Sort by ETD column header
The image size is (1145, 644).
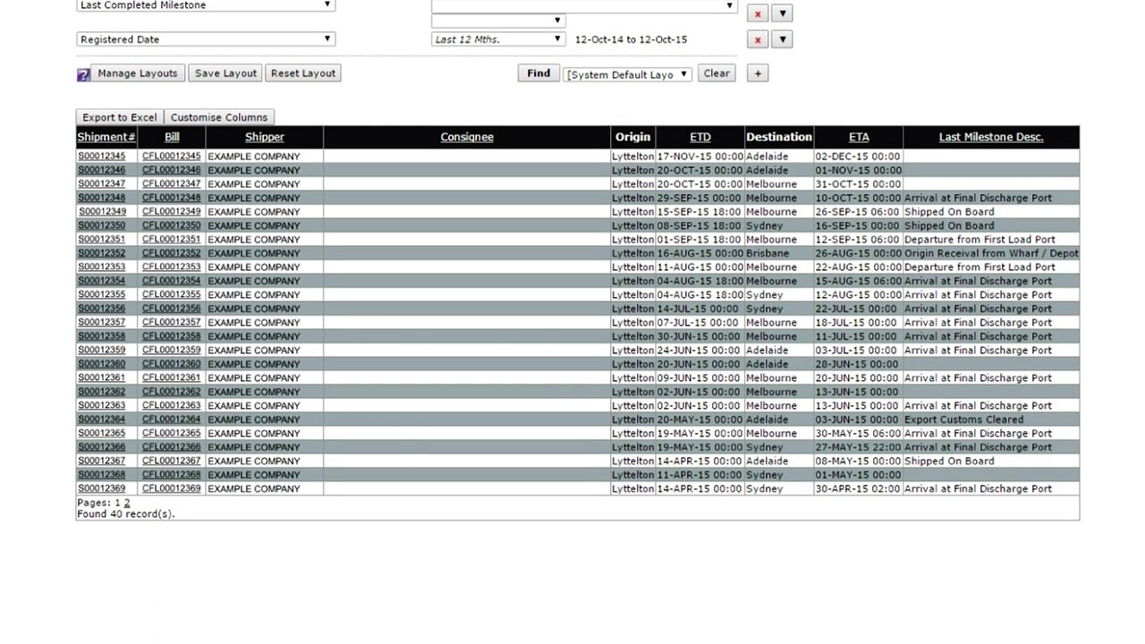point(700,137)
